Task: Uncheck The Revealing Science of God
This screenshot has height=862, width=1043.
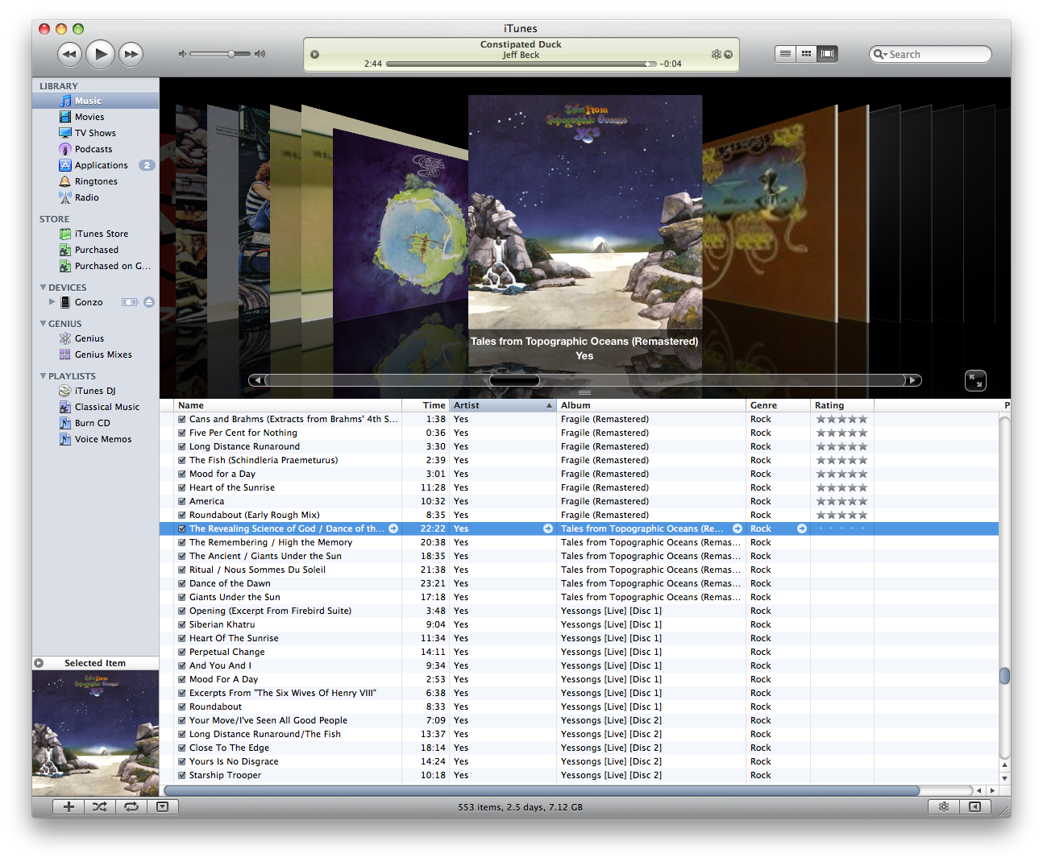Action: tap(182, 528)
